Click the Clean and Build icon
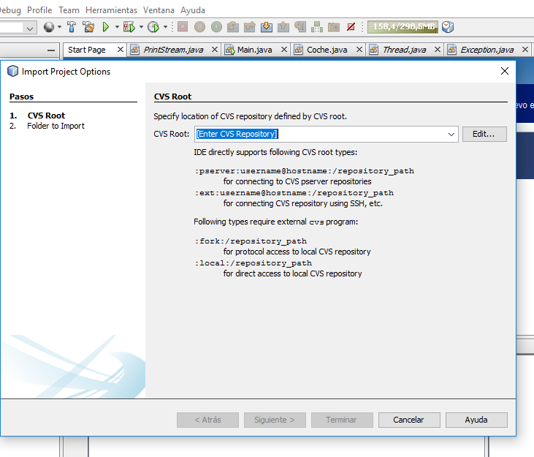The image size is (534, 457). (88, 27)
